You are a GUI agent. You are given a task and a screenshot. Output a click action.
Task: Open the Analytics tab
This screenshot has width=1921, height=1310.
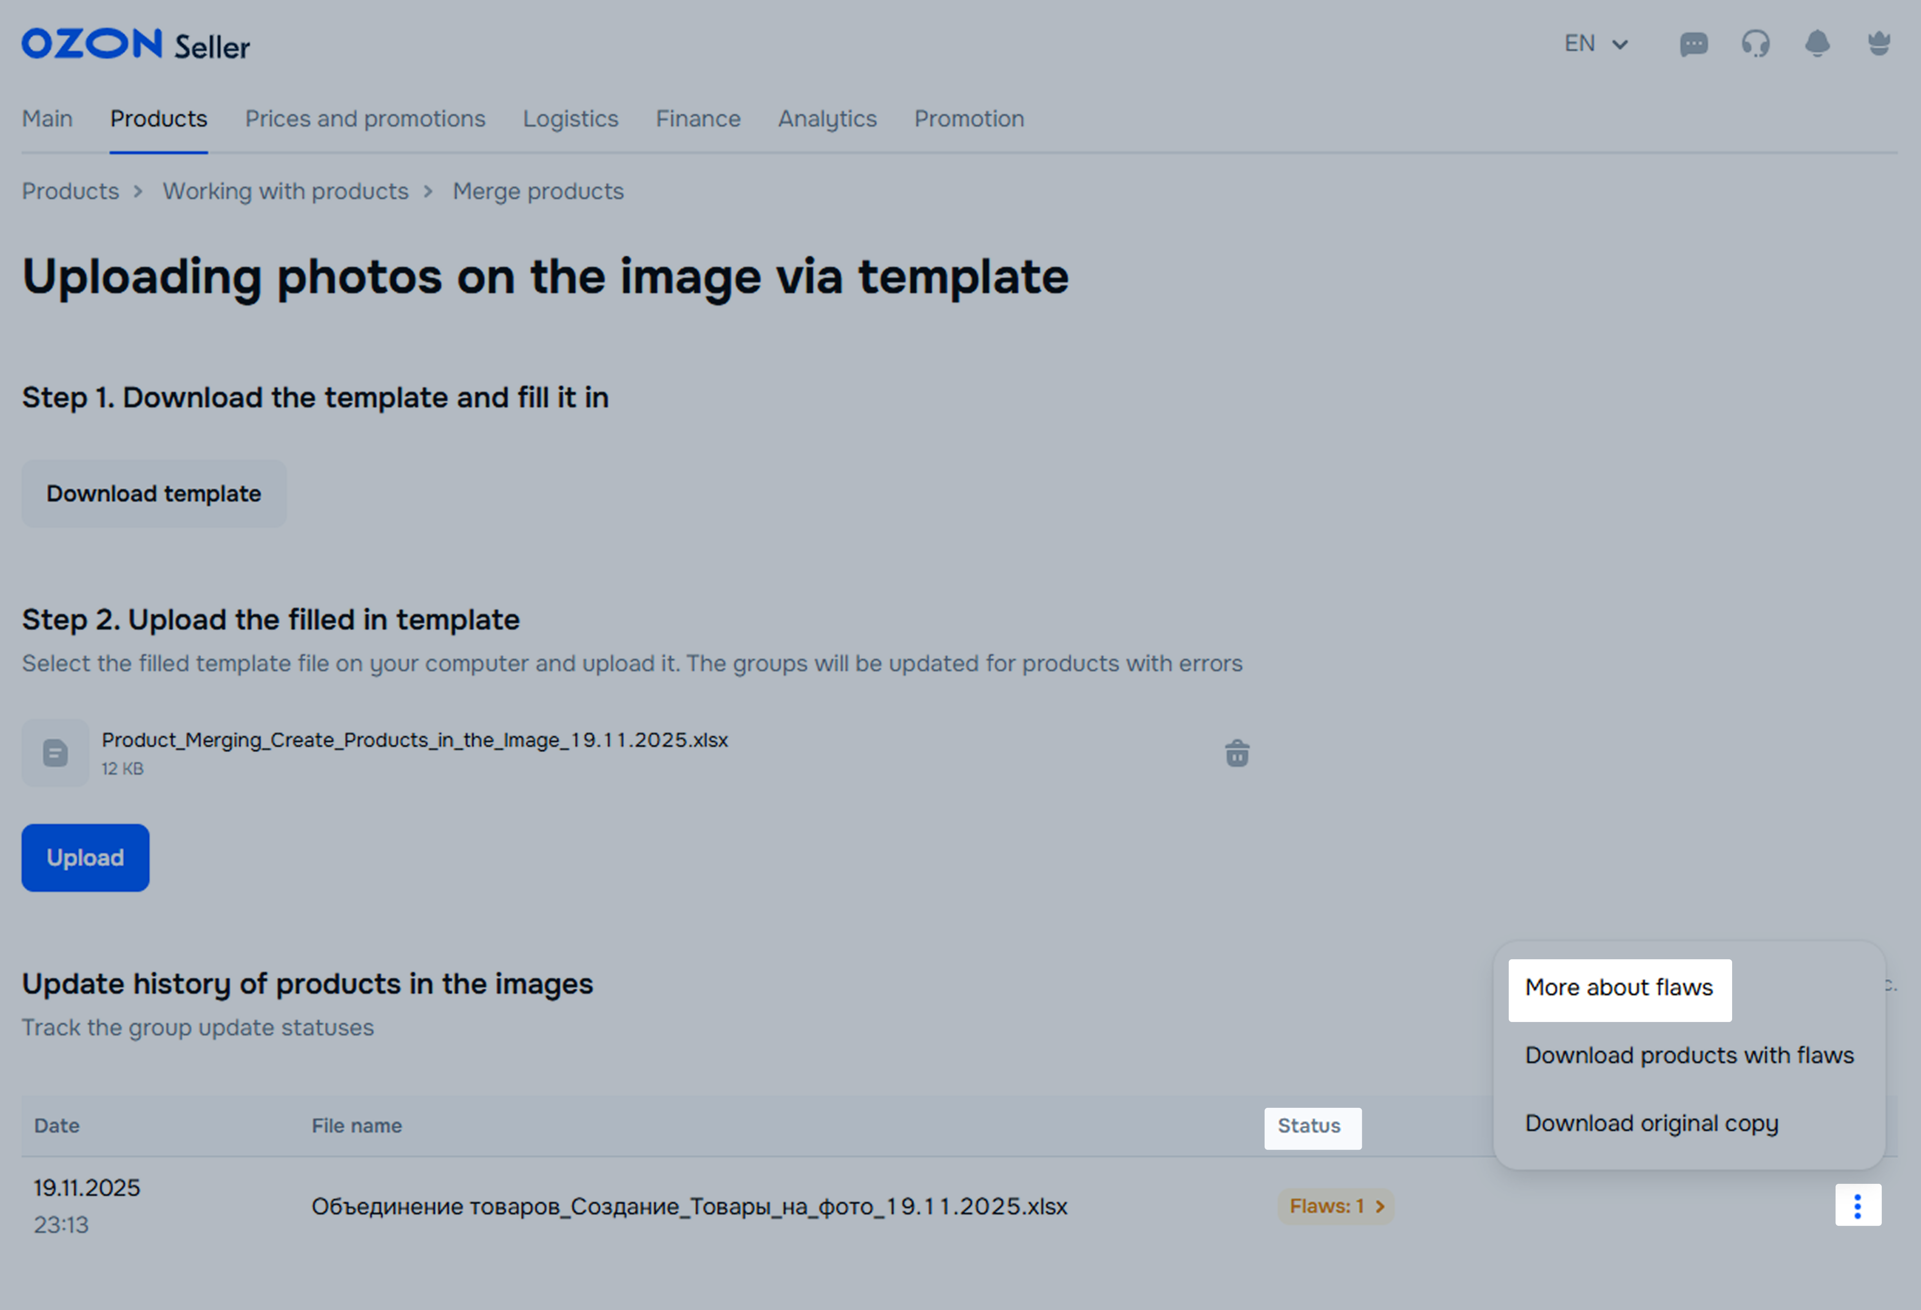click(826, 119)
